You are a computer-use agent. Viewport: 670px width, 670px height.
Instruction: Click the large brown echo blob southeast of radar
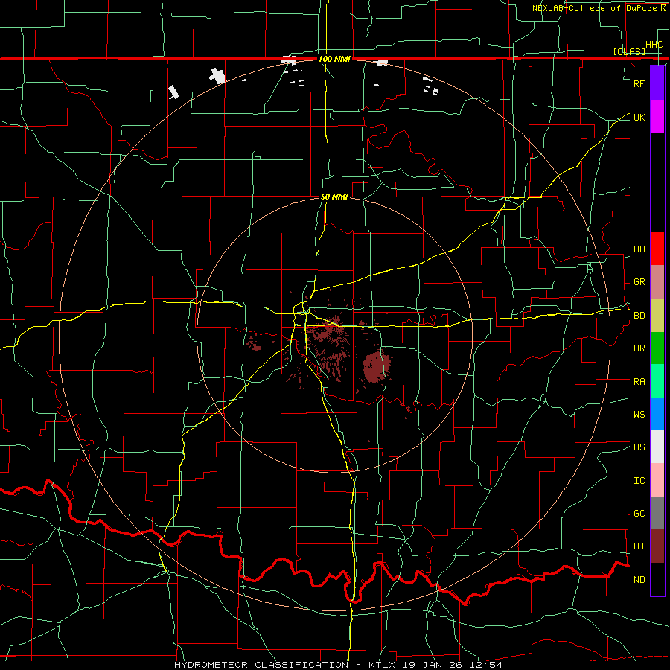click(x=376, y=367)
